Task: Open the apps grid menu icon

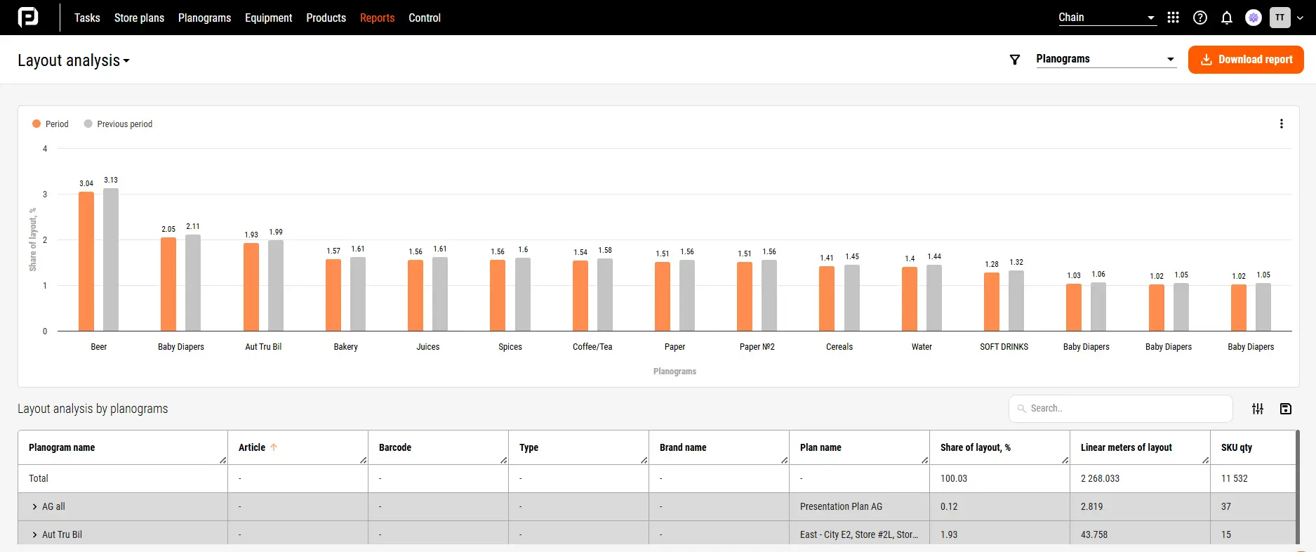Action: click(x=1173, y=18)
